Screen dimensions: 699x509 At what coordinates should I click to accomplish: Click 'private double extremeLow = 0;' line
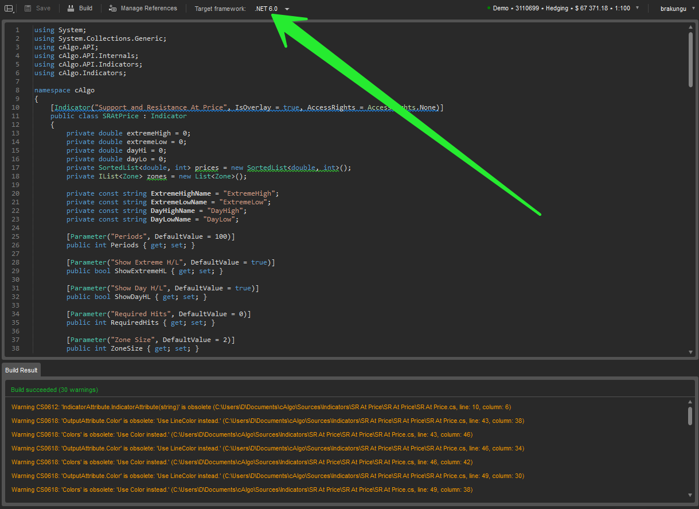tap(127, 142)
